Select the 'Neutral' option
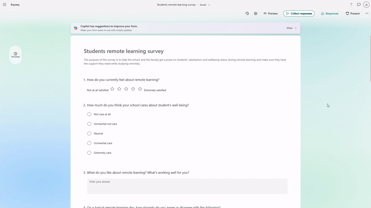Screen dimensions: 371x208 click(x=89, y=134)
